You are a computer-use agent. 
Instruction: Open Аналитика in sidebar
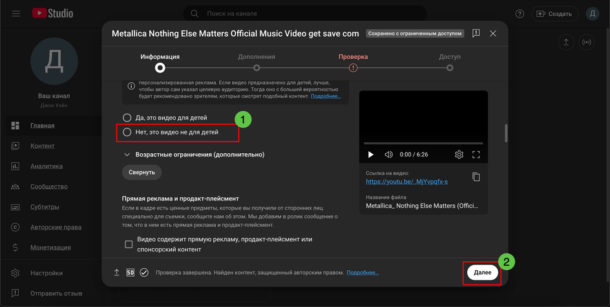pos(47,166)
